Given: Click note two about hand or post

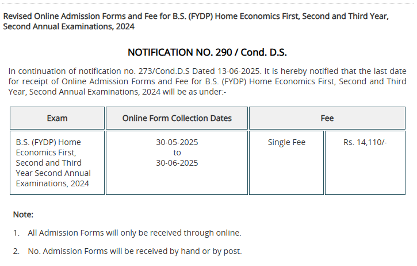Looking at the screenshot, I should (x=127, y=251).
